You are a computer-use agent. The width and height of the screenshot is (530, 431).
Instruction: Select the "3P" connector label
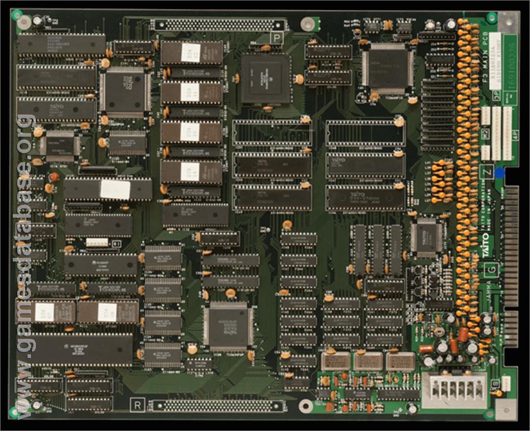click(497, 96)
